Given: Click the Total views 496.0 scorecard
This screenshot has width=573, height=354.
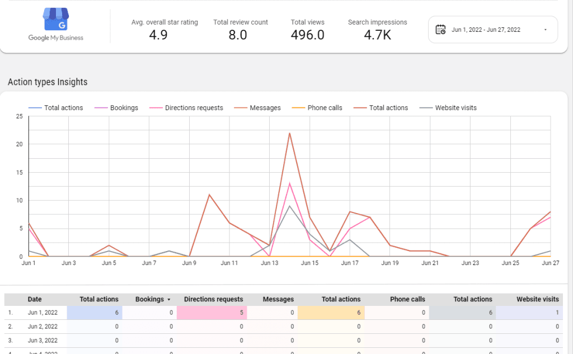Looking at the screenshot, I should (x=307, y=29).
